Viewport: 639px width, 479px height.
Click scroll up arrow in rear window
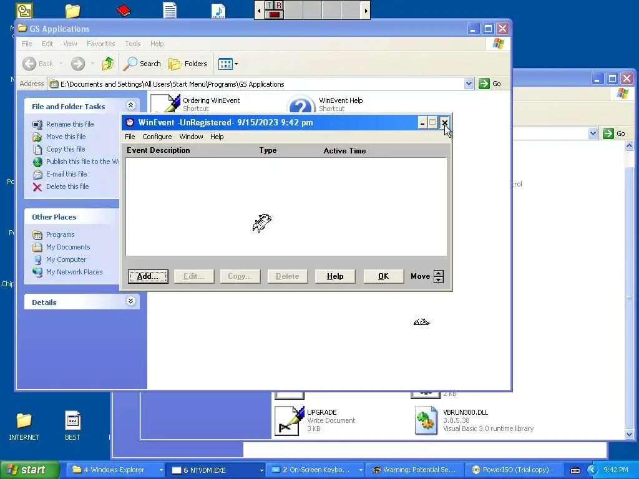[x=629, y=145]
